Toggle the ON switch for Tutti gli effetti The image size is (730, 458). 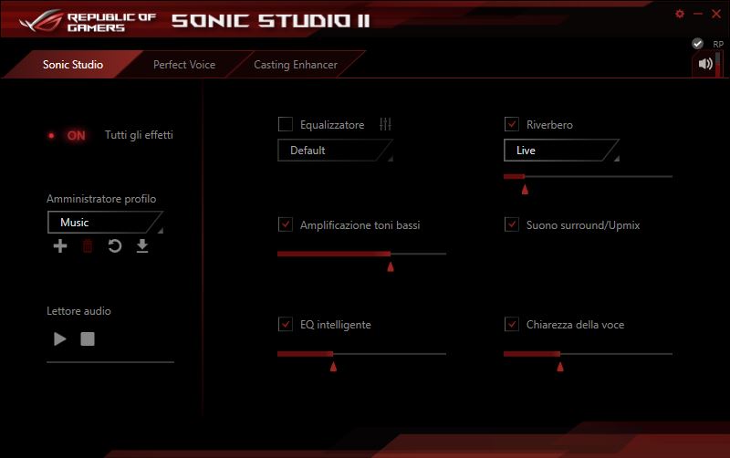(69, 135)
